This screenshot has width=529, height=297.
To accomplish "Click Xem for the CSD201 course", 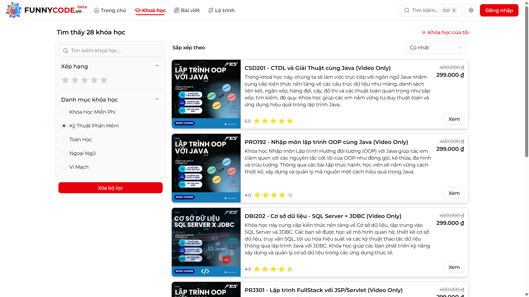I will tap(454, 119).
